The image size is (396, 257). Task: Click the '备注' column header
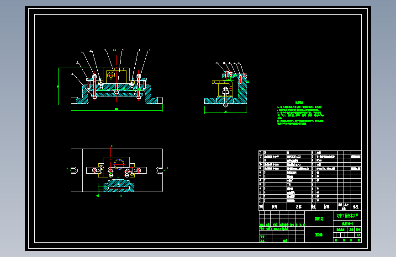tap(356, 207)
